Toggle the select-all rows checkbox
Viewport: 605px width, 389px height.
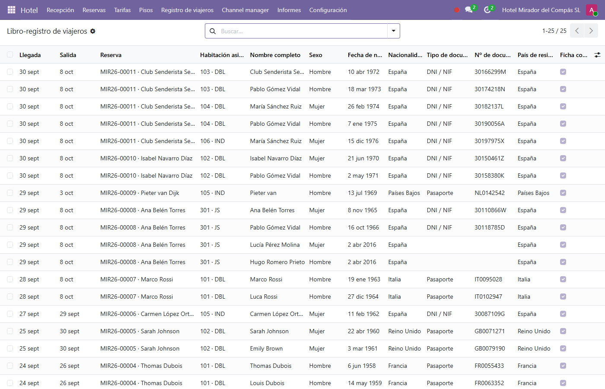pyautogui.click(x=10, y=55)
